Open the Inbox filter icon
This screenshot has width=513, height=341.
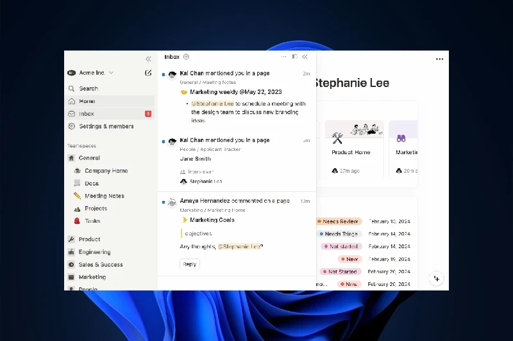[x=186, y=57]
